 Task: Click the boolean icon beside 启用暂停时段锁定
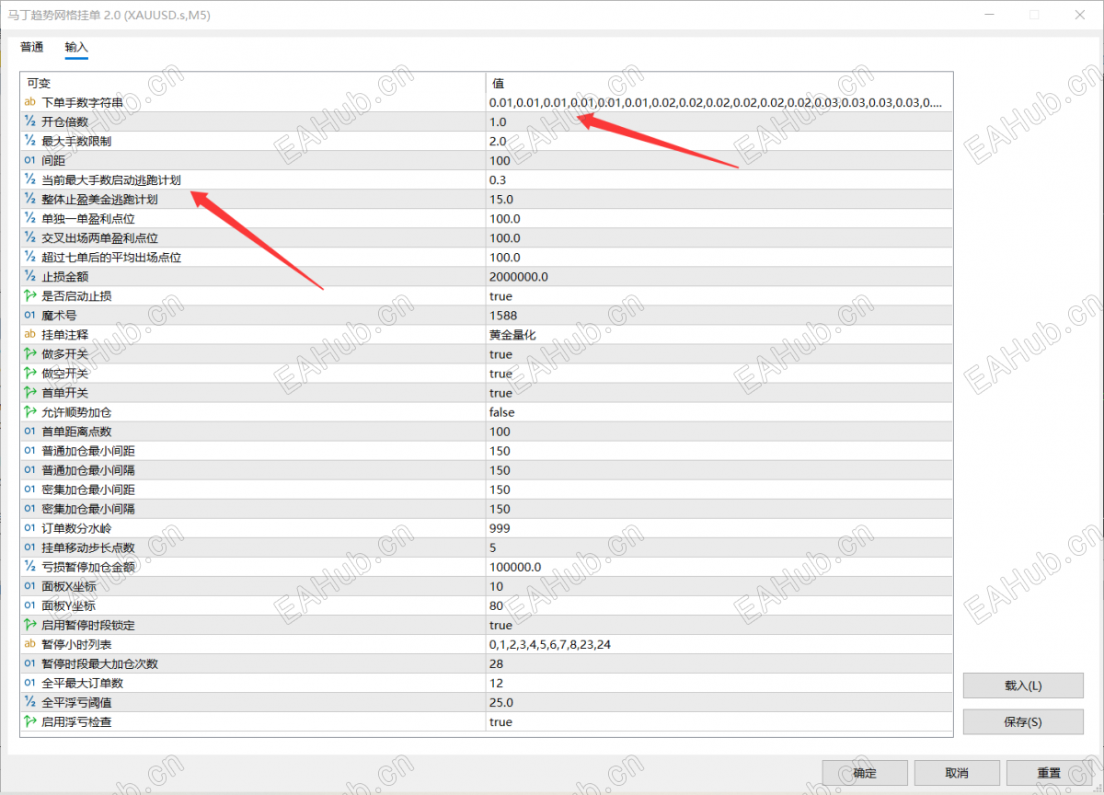point(30,624)
